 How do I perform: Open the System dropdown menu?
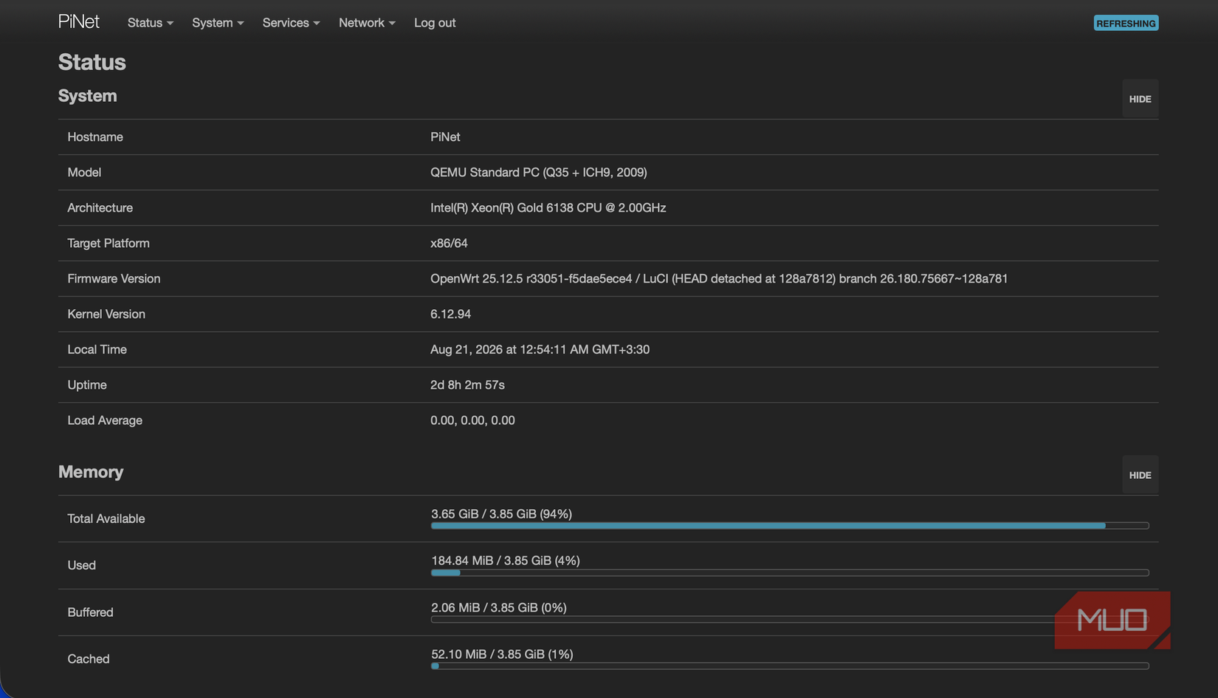click(x=218, y=23)
